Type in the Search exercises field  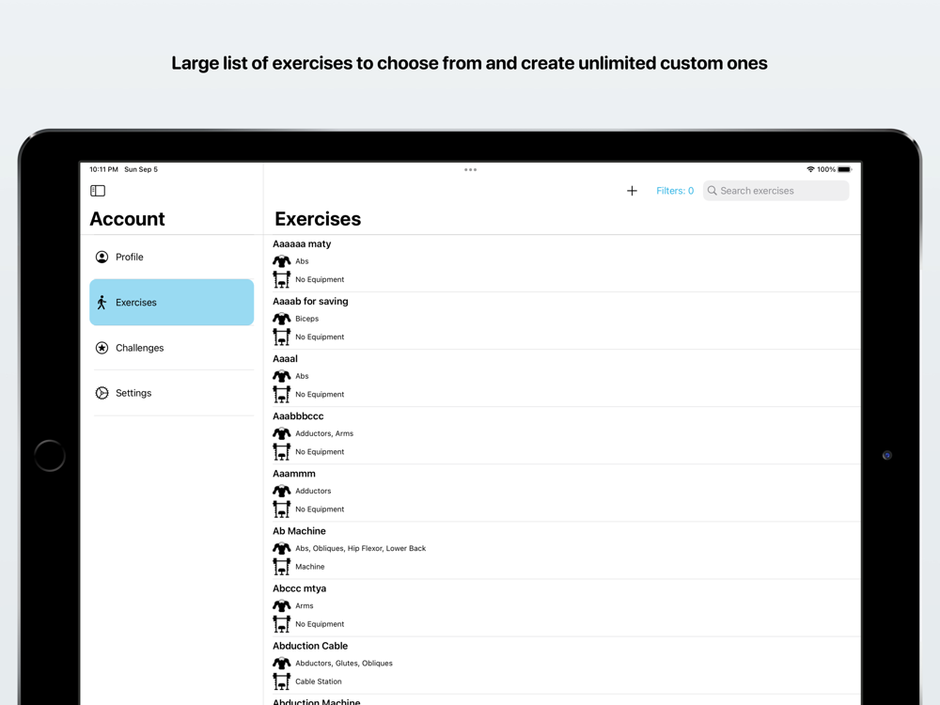tap(780, 191)
